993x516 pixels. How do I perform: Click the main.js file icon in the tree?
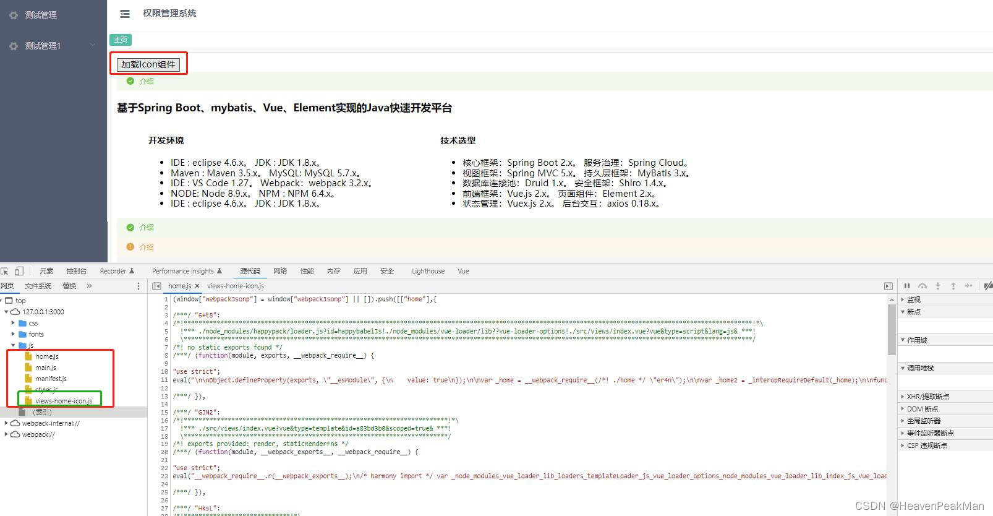click(28, 368)
